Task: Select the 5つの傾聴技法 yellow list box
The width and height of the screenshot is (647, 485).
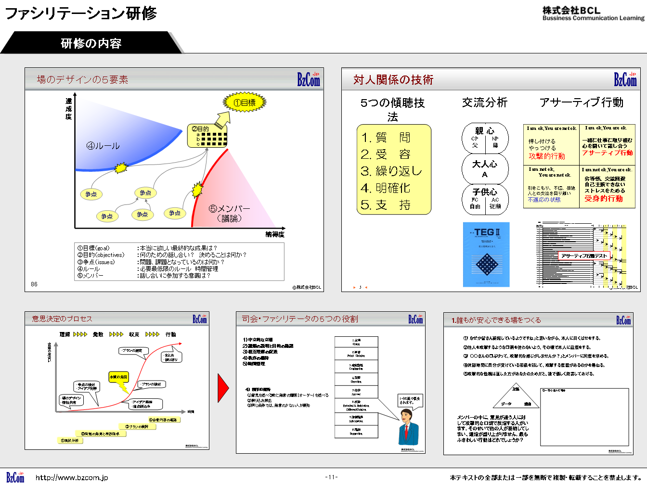Action: (x=394, y=169)
